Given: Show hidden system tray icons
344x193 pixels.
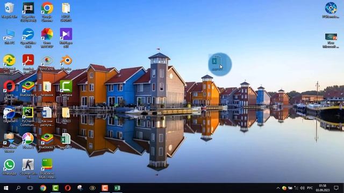Looking at the screenshot, I should (278, 188).
